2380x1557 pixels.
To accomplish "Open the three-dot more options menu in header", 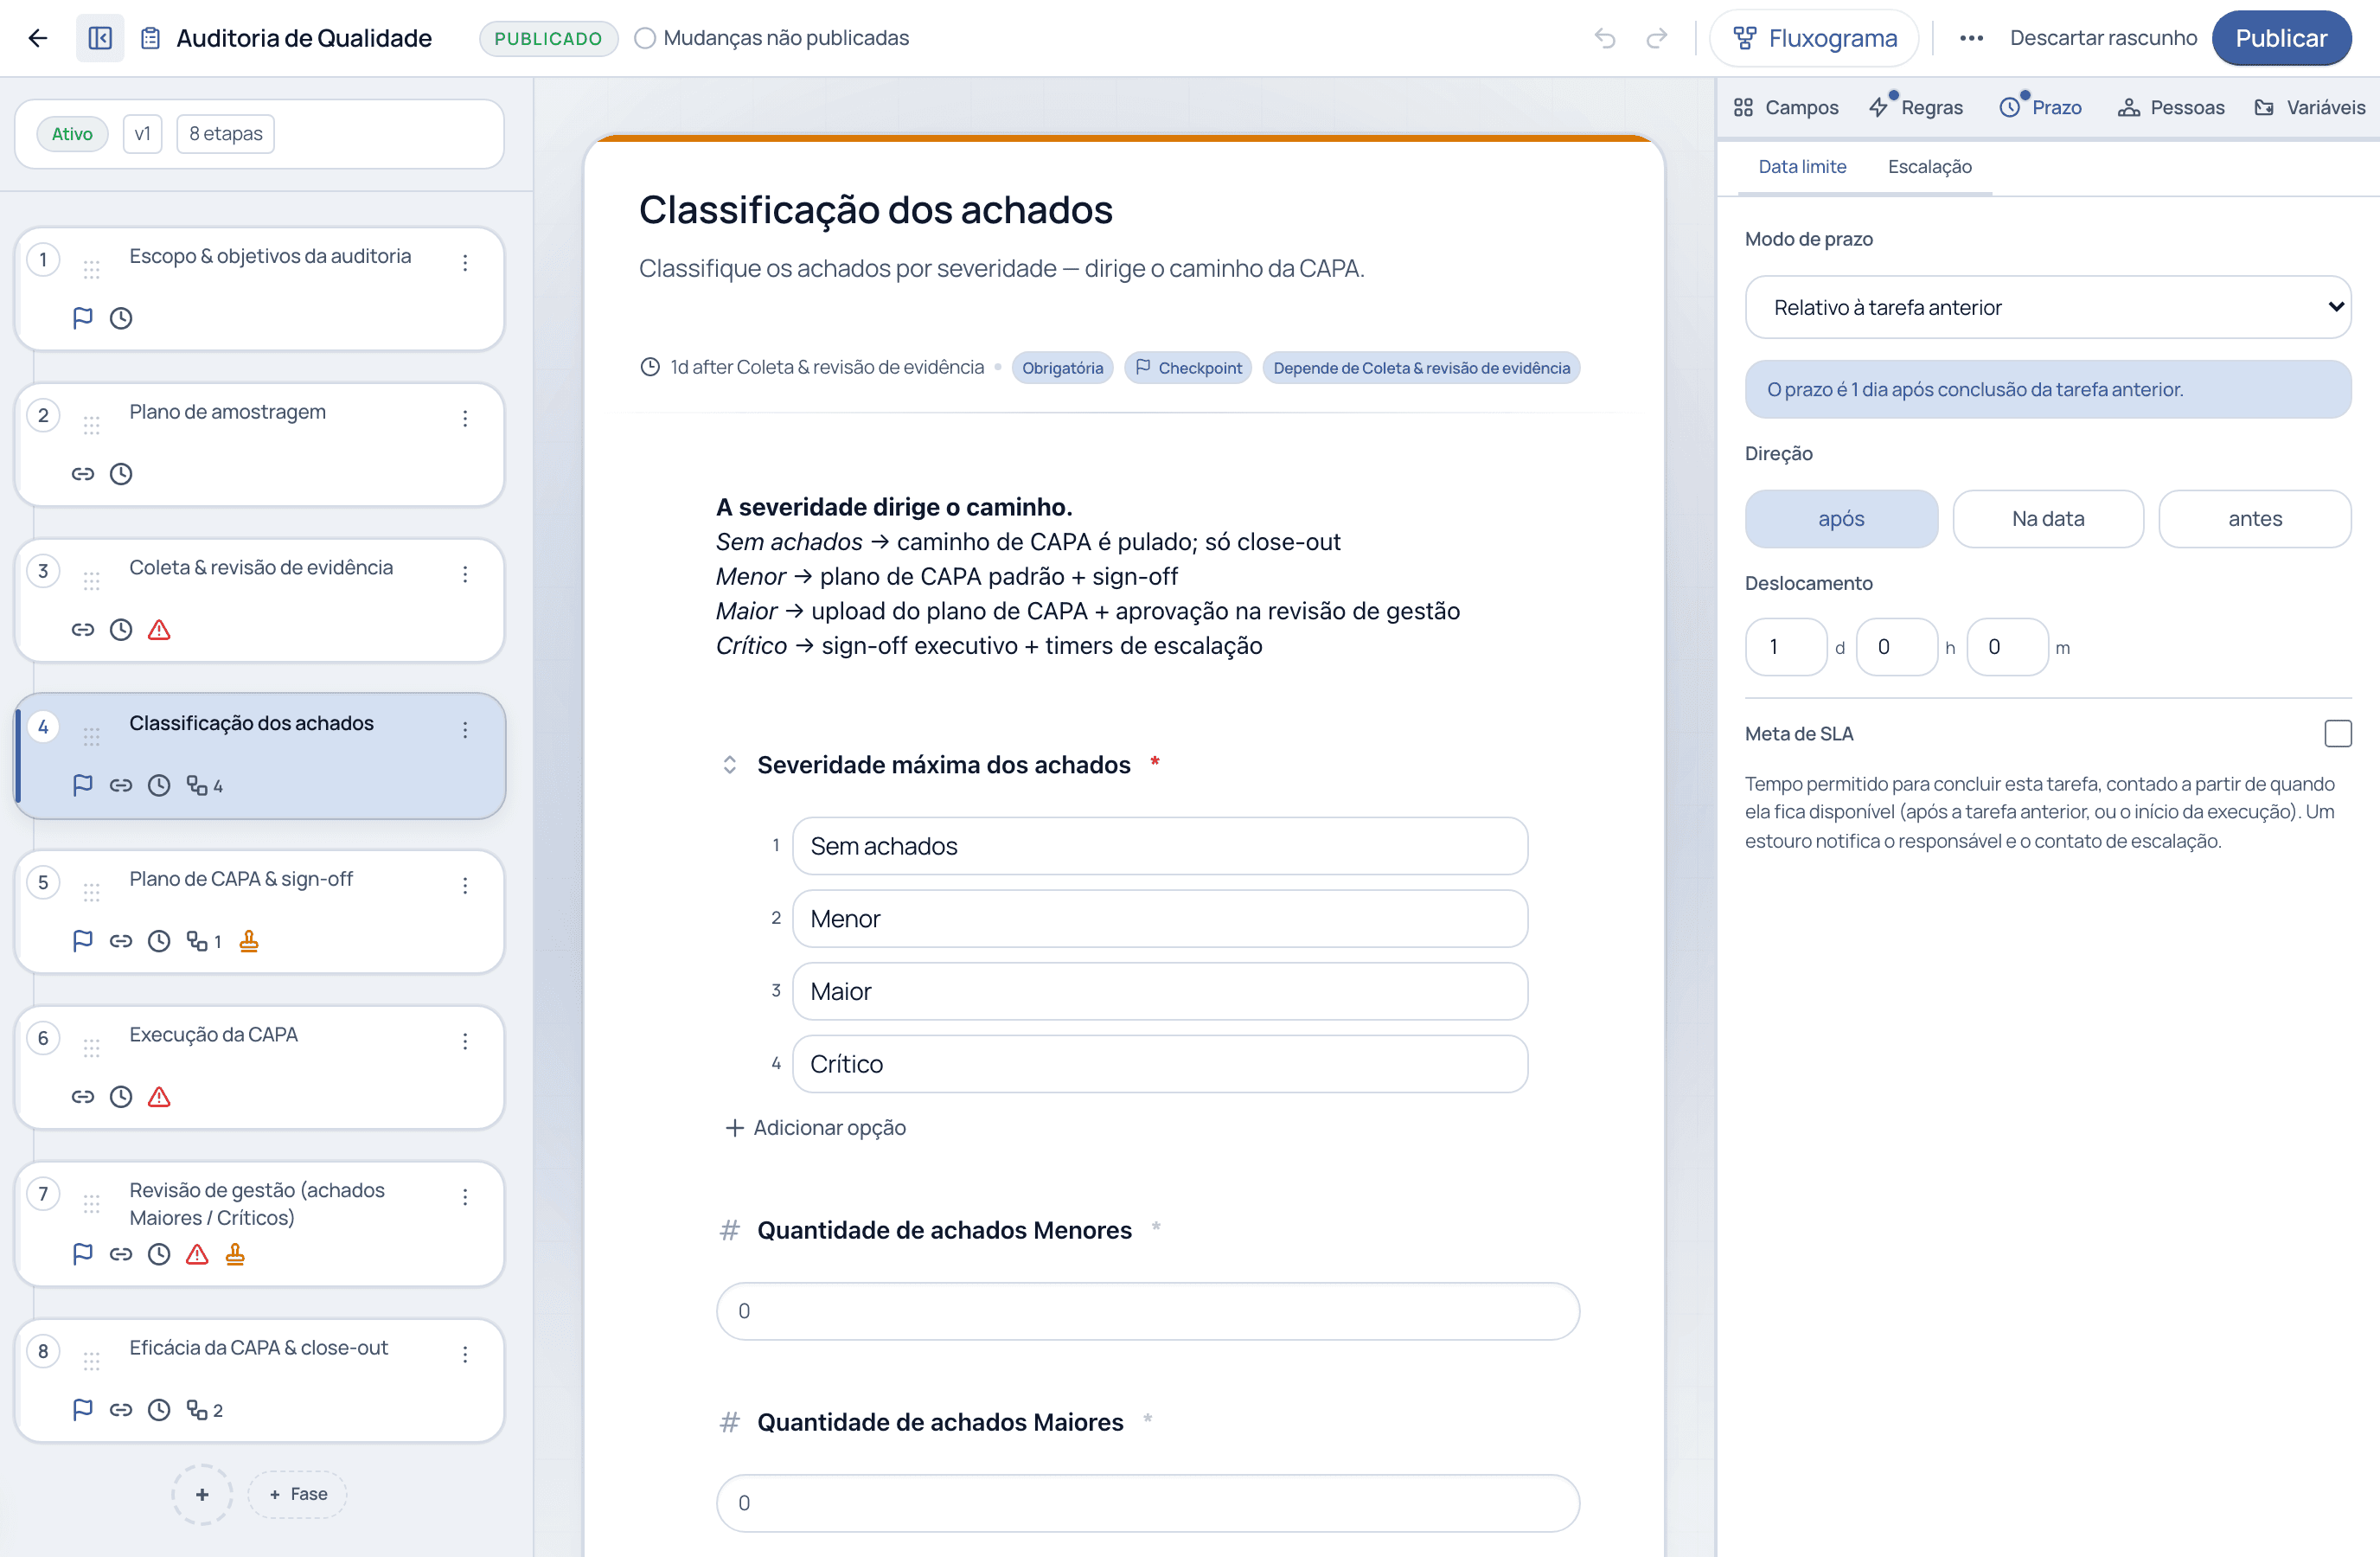I will 1971,38.
